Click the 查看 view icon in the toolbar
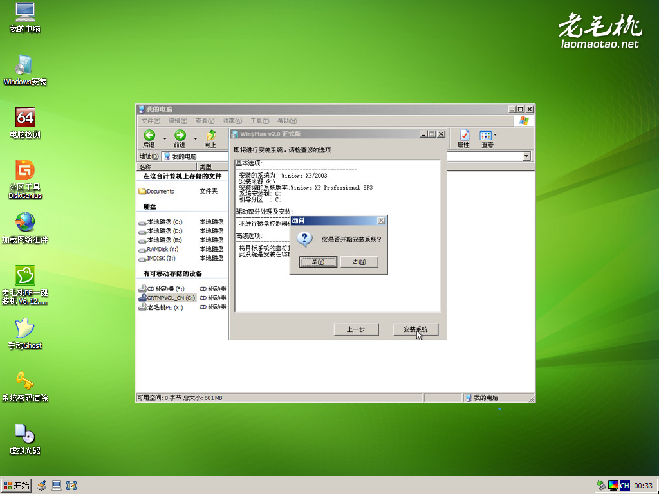The height and width of the screenshot is (494, 659). point(486,139)
